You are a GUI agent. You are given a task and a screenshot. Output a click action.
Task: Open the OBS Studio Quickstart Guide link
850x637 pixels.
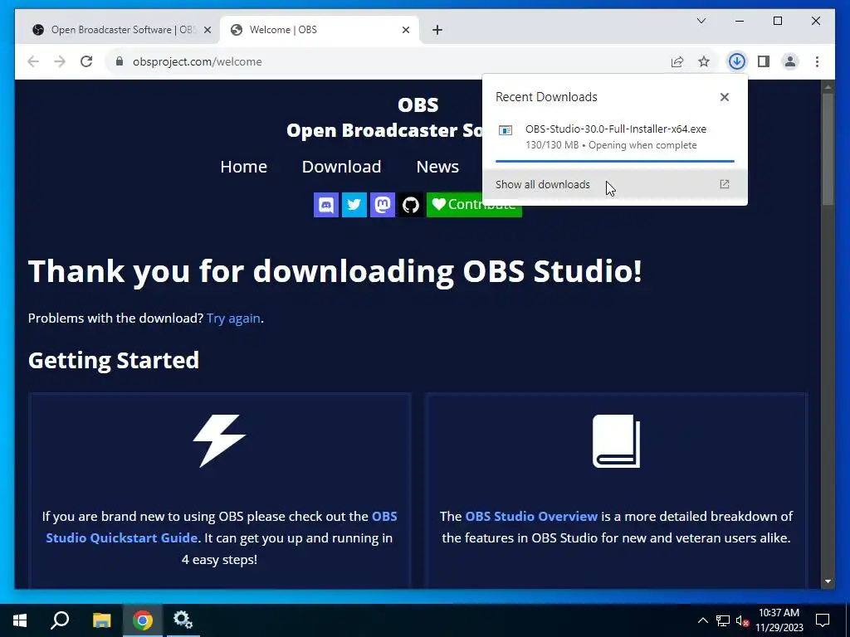pyautogui.click(x=221, y=527)
